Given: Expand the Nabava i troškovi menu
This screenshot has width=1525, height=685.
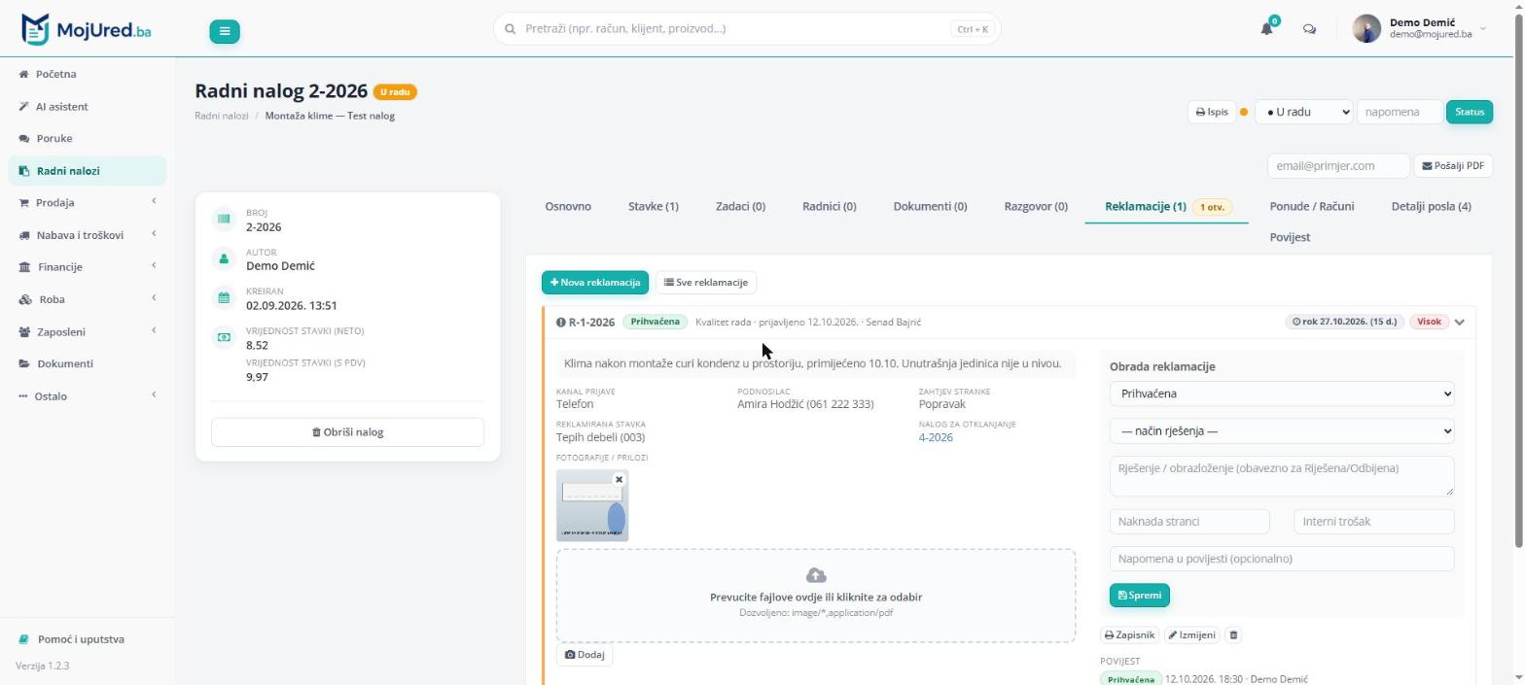Looking at the screenshot, I should point(88,234).
